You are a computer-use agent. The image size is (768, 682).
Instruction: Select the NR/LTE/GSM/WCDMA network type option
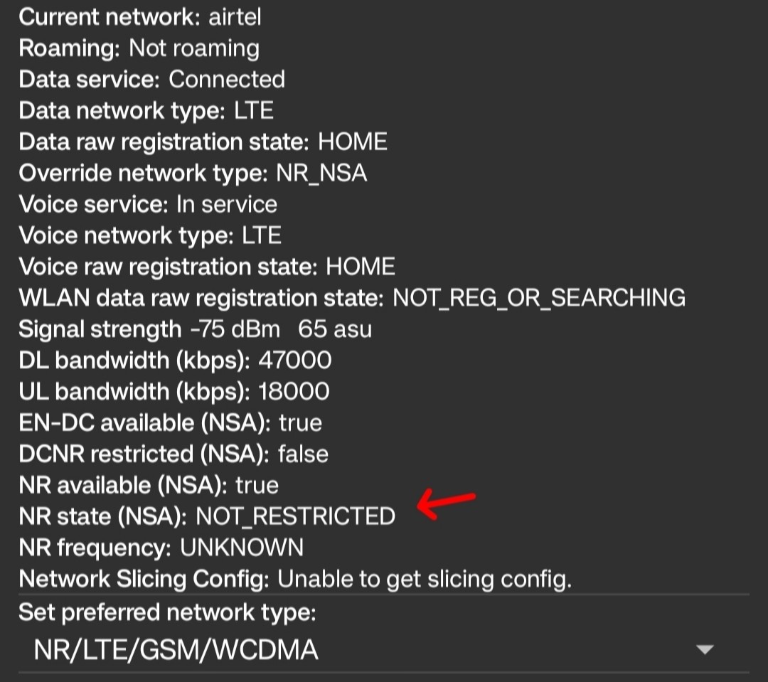(x=176, y=650)
